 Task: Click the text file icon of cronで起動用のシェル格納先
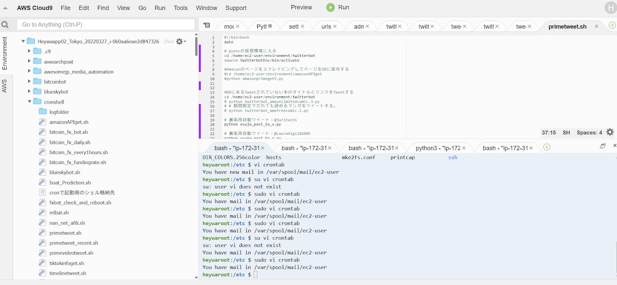point(43,192)
